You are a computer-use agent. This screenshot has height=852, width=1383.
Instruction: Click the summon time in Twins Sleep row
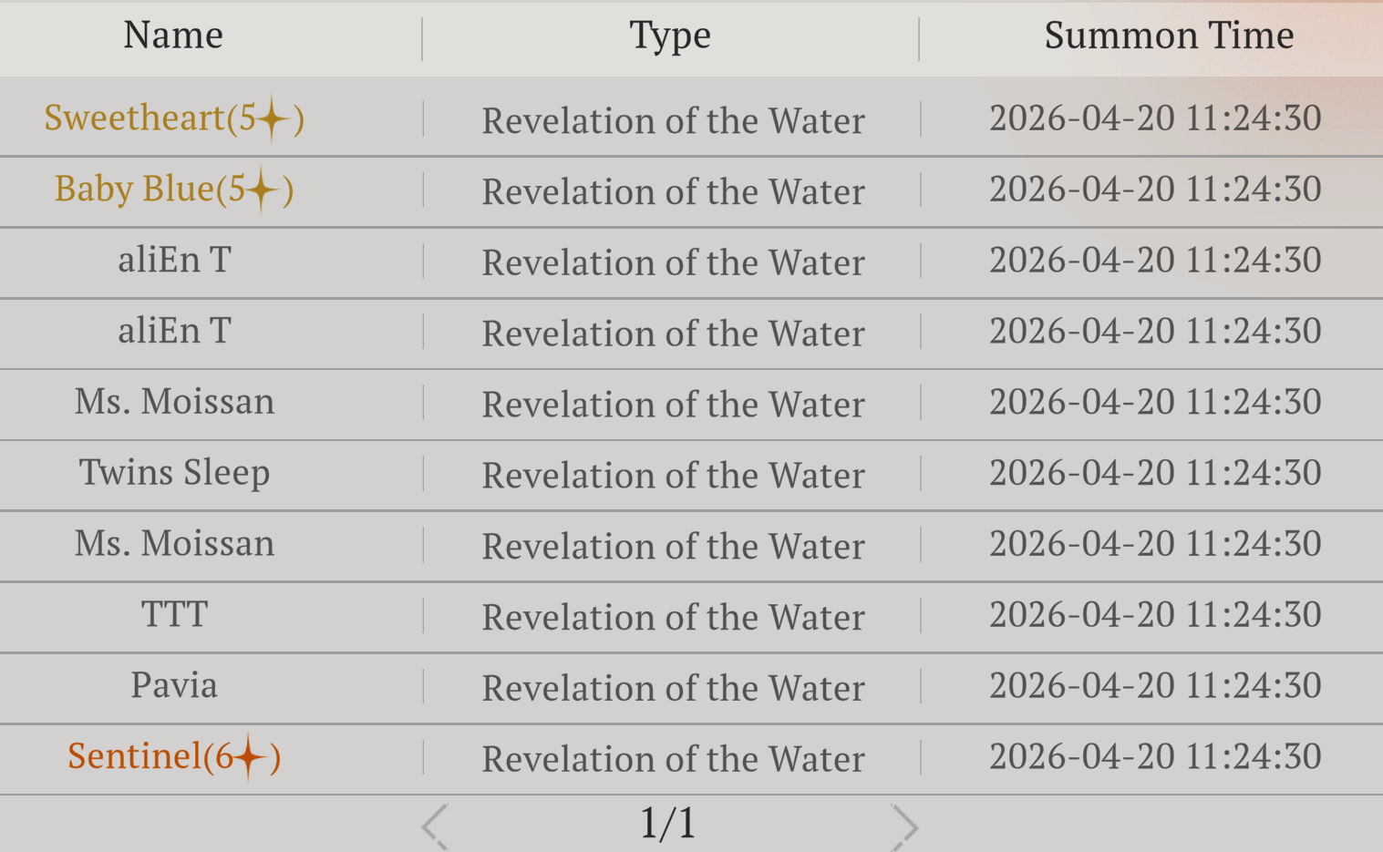coord(1155,473)
